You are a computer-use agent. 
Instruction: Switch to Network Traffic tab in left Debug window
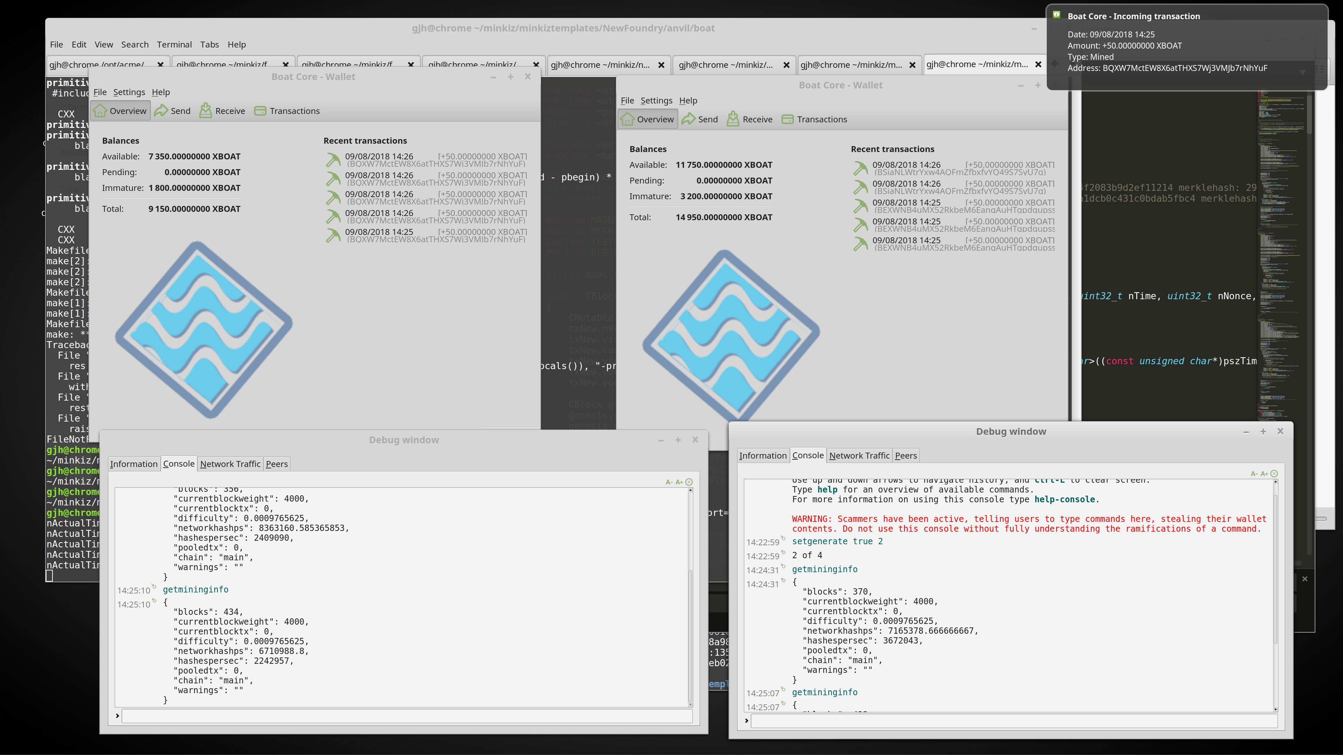tap(230, 464)
